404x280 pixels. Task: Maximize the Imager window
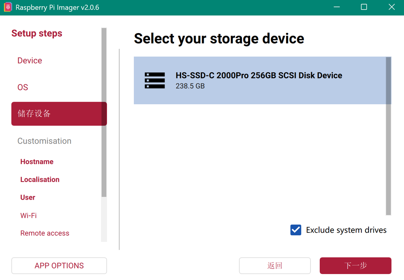pyautogui.click(x=364, y=7)
